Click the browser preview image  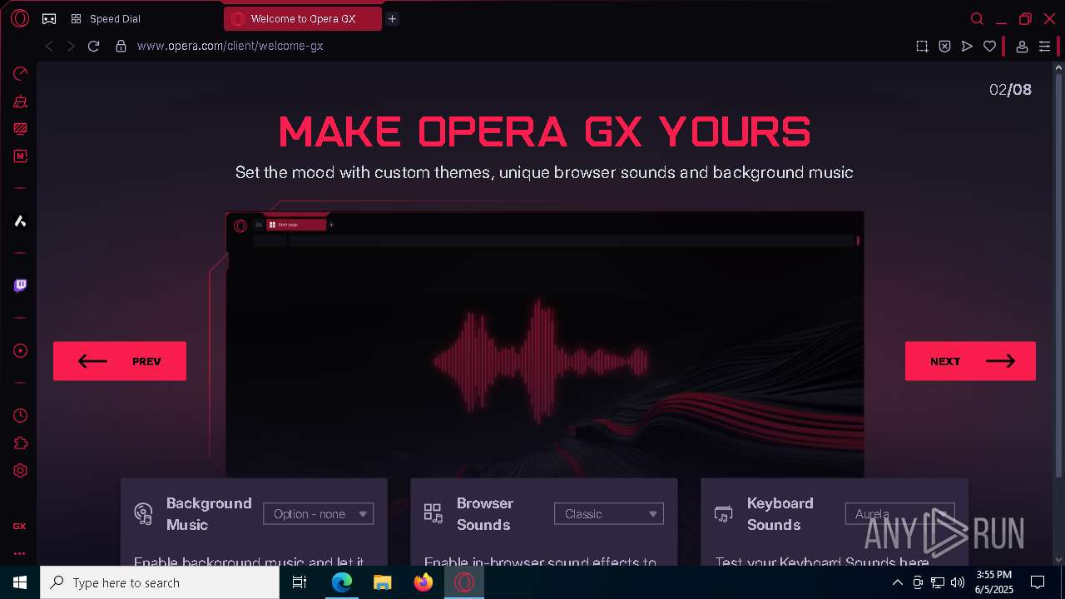pyautogui.click(x=545, y=344)
